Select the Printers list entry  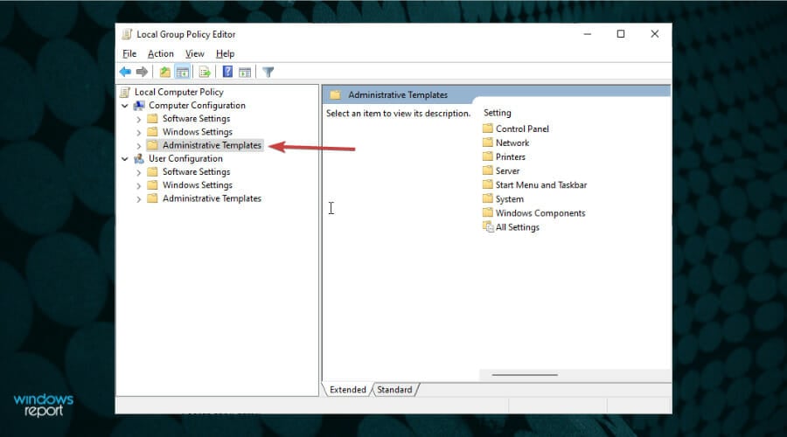click(511, 156)
